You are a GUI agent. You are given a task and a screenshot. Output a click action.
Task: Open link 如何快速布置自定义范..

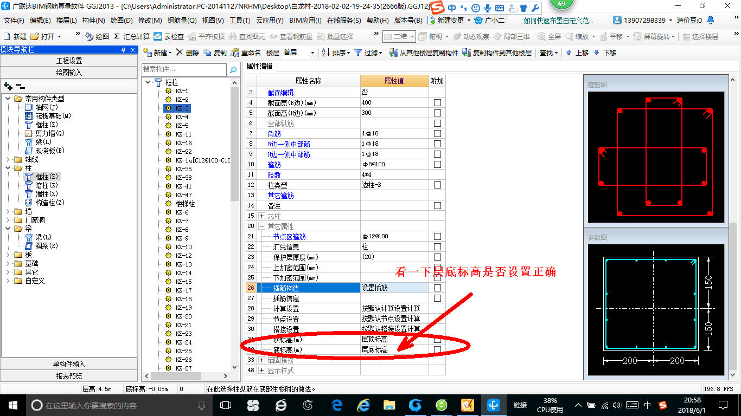point(558,20)
